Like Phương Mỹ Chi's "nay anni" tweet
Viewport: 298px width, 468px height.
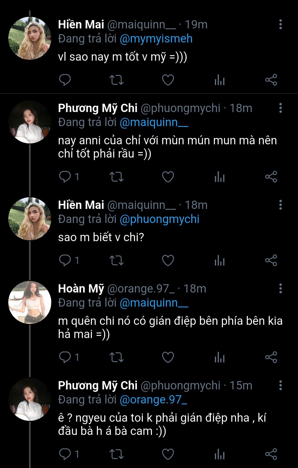[168, 177]
